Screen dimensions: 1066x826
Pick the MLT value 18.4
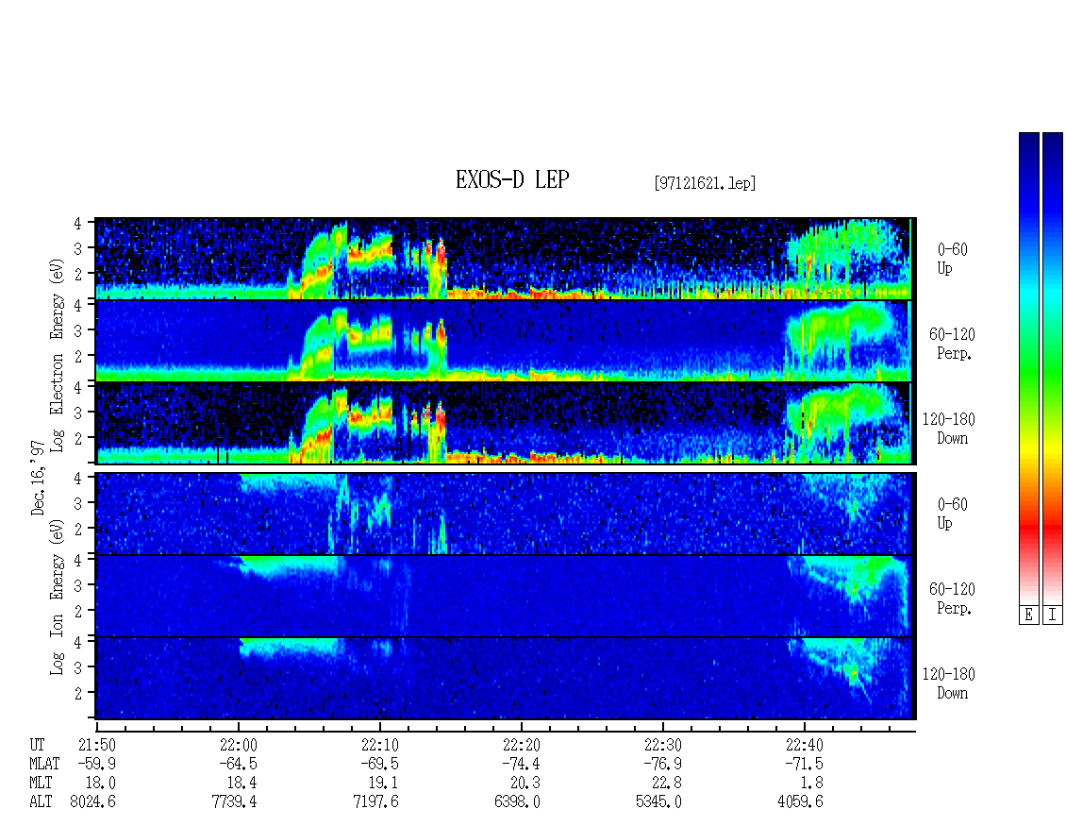click(242, 783)
